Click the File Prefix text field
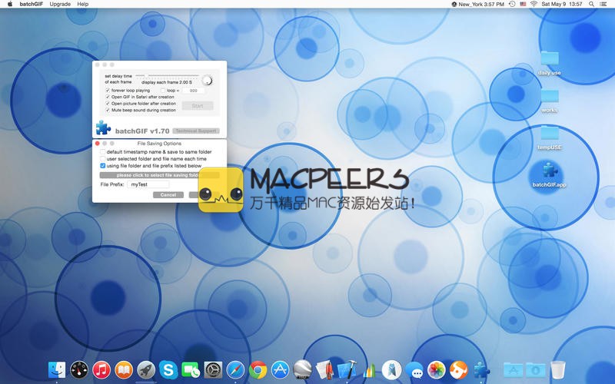 148,184
